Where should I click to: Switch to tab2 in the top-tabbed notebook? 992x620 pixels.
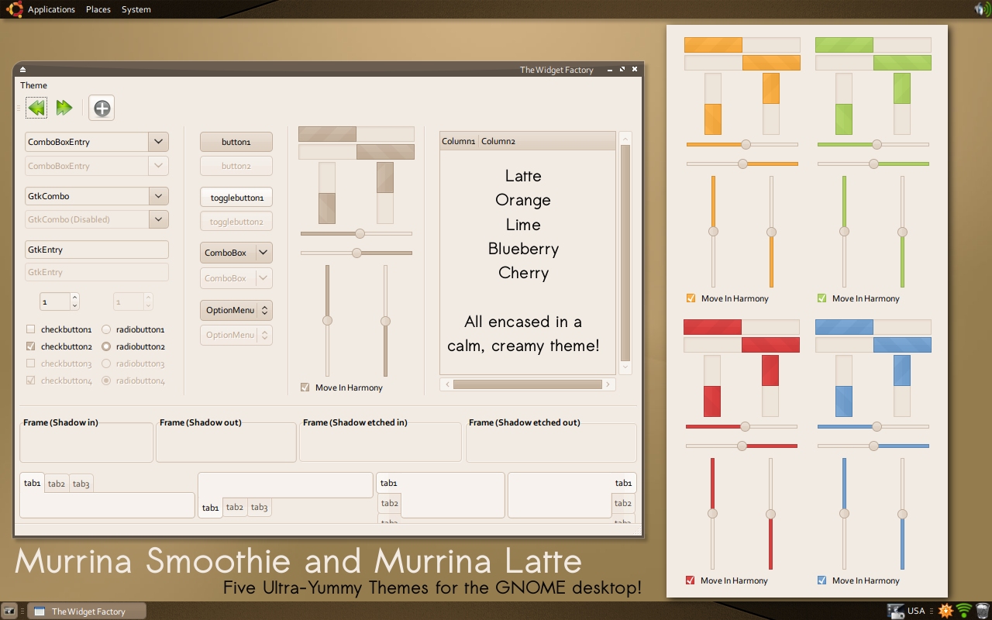57,484
